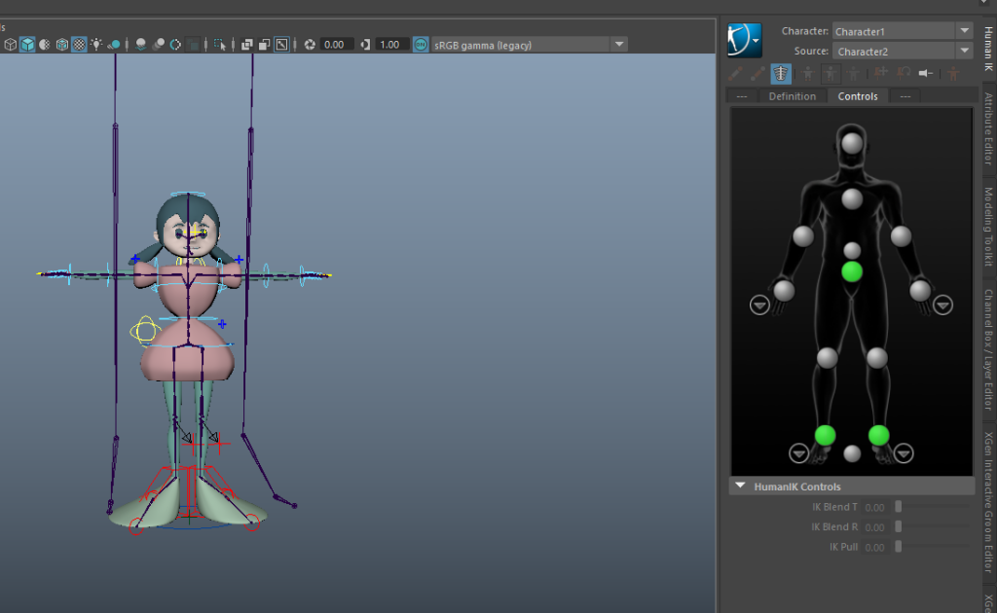Toggle textured display checker icon
The height and width of the screenshot is (613, 997).
79,45
